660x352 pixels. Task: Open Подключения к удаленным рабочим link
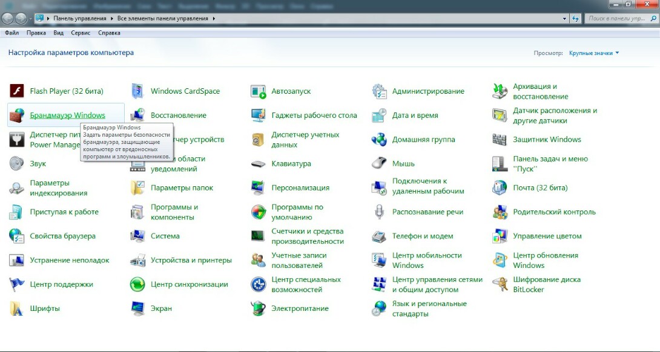coord(428,186)
